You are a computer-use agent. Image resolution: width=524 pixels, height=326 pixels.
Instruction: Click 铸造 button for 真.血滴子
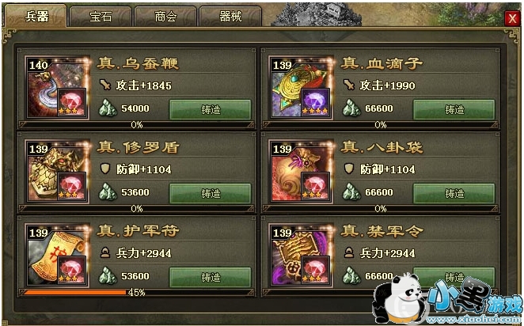(454, 109)
